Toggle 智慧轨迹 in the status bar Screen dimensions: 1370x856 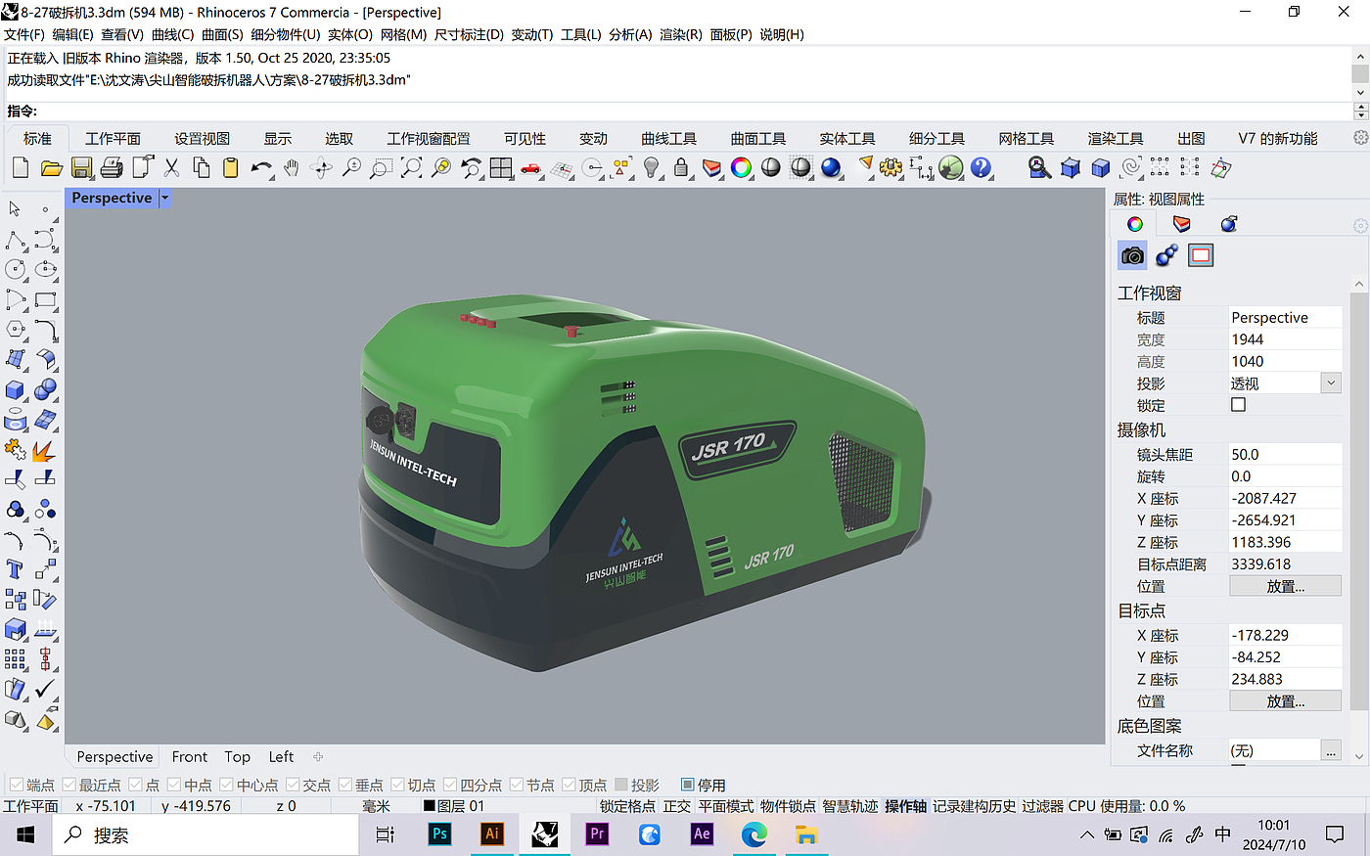click(x=849, y=806)
